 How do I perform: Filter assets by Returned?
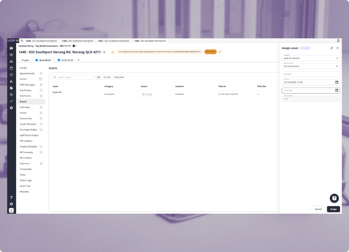119,77
